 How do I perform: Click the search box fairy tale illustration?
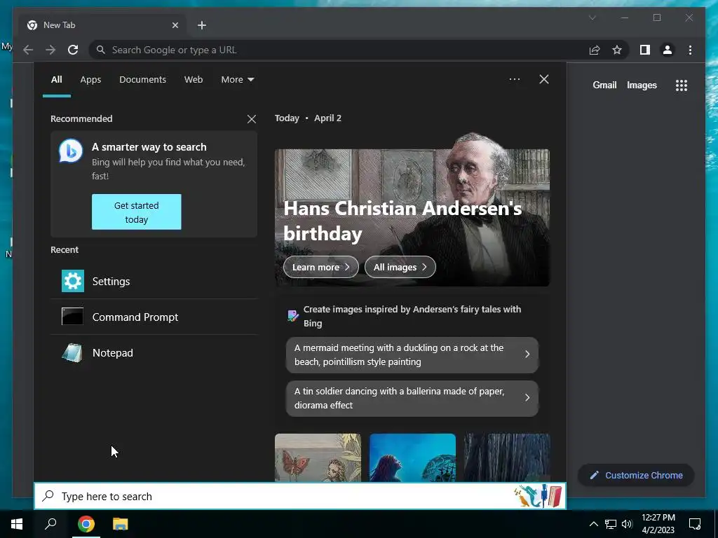538,497
